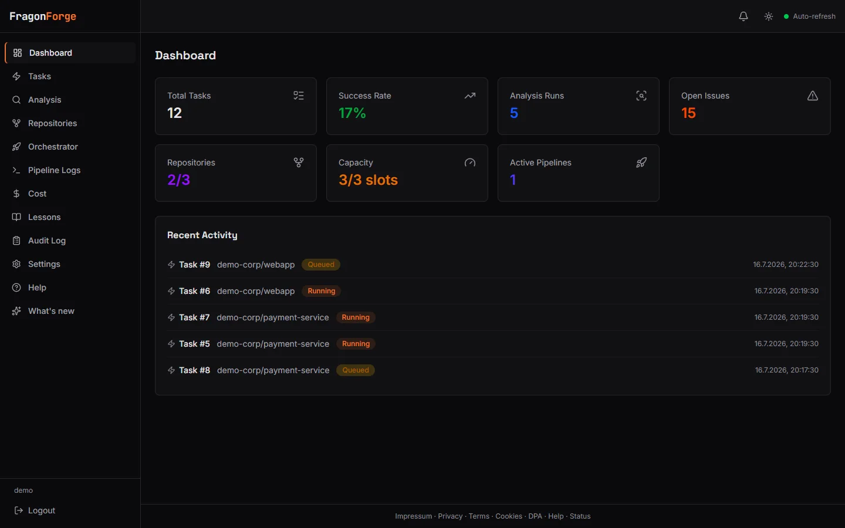Click the Analysis magnifier icon in sidebar
This screenshot has width=845, height=528.
click(16, 100)
